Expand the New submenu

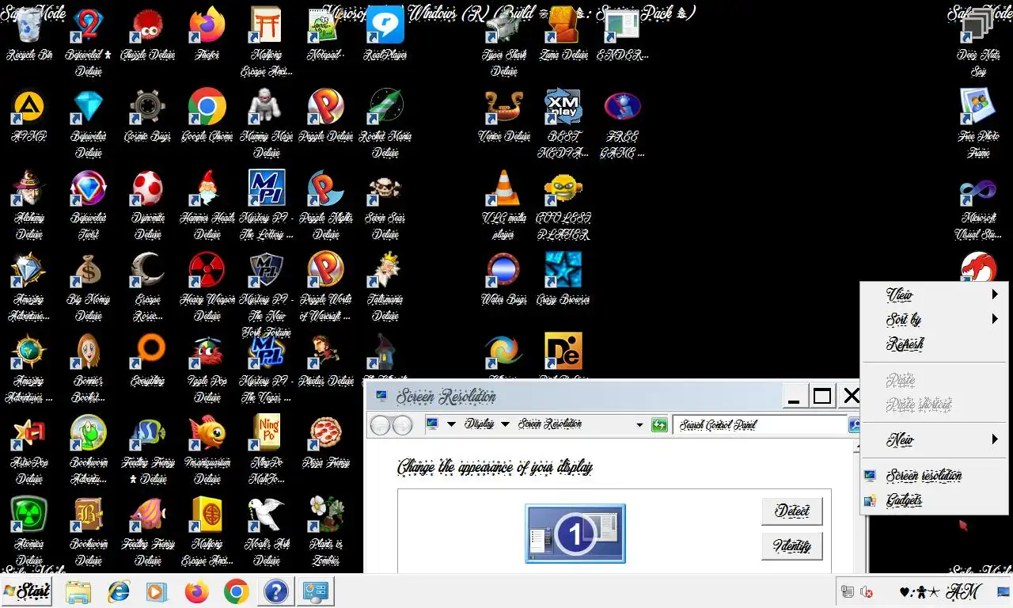pos(934,439)
